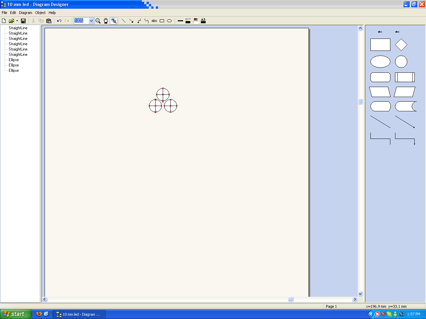Pick the diamond shape from the palette
The height and width of the screenshot is (319, 426).
[x=401, y=45]
